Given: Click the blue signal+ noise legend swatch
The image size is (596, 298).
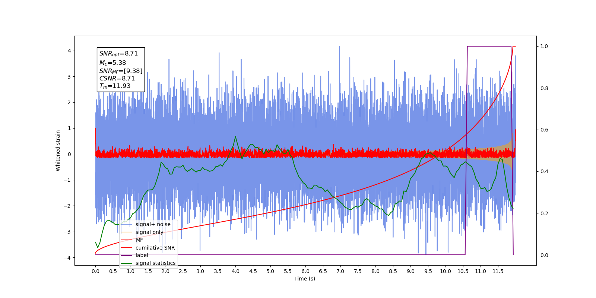Looking at the screenshot, I should (127, 224).
